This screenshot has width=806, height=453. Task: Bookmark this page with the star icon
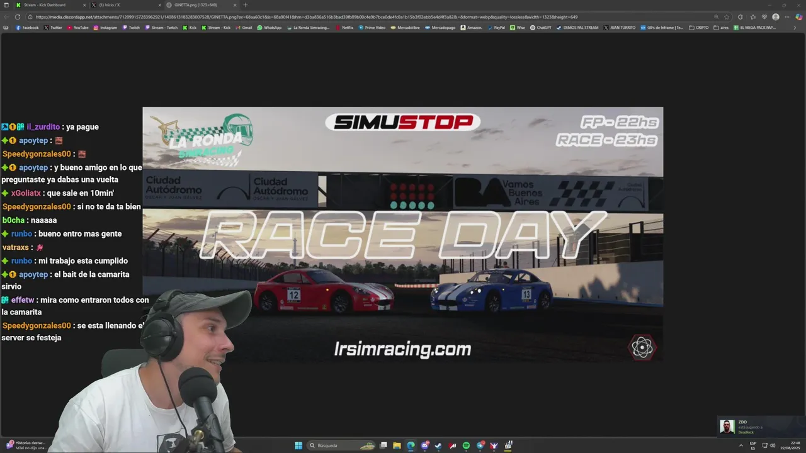coord(727,17)
